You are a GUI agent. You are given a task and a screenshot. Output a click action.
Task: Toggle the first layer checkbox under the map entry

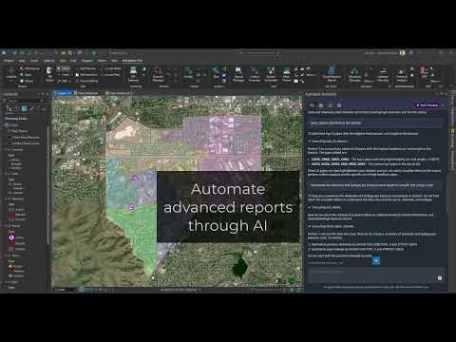[9, 131]
